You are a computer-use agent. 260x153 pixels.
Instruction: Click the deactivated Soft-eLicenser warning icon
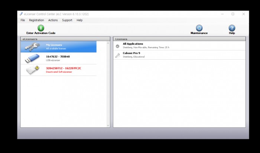[33, 70]
